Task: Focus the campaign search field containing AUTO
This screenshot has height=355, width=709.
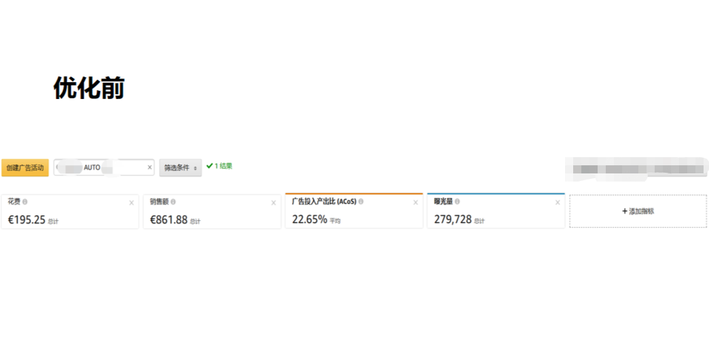Action: coord(102,167)
